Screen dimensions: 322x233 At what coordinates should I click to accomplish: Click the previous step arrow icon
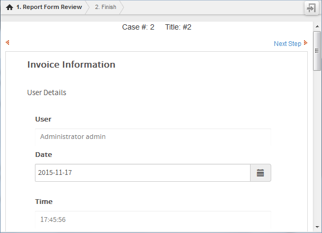tap(7, 43)
